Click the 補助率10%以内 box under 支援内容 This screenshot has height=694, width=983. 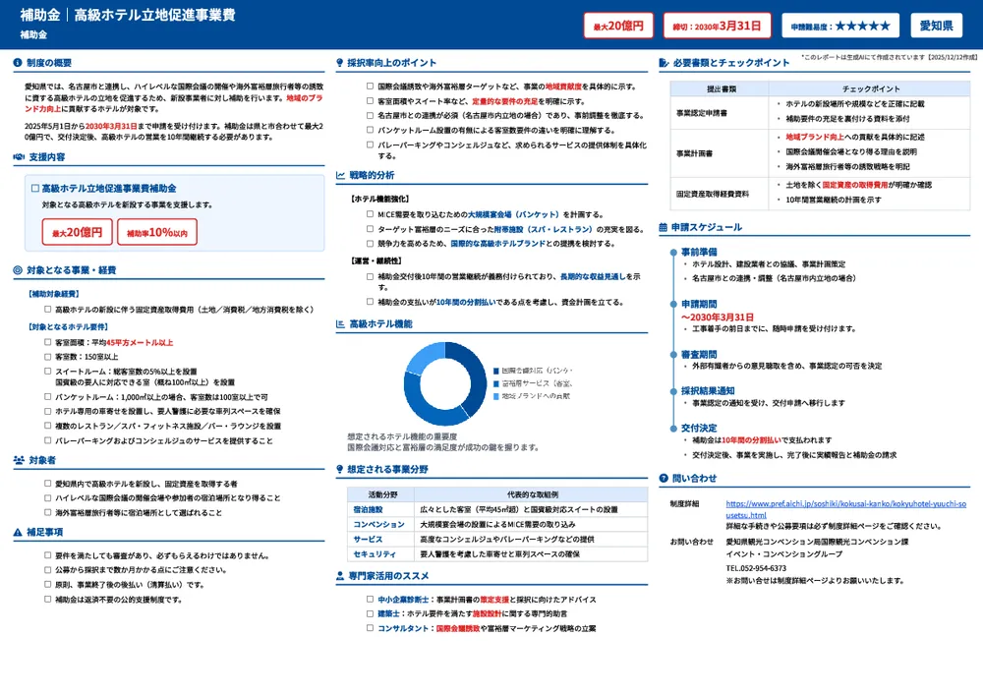[x=157, y=232]
